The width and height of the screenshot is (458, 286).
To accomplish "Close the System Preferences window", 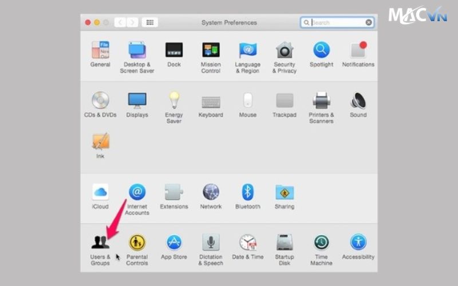I will coord(88,22).
